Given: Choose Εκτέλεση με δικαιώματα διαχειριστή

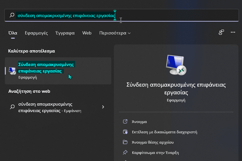Looking at the screenshot, I should click(x=165, y=132).
